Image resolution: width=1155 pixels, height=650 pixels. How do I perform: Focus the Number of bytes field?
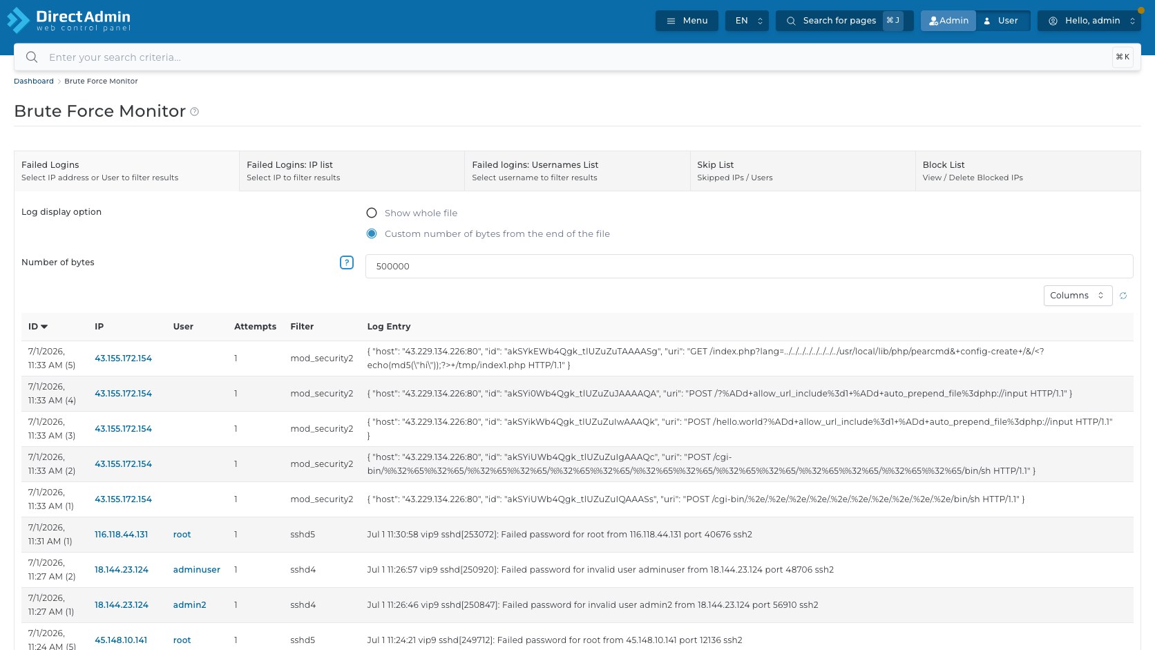click(x=749, y=266)
